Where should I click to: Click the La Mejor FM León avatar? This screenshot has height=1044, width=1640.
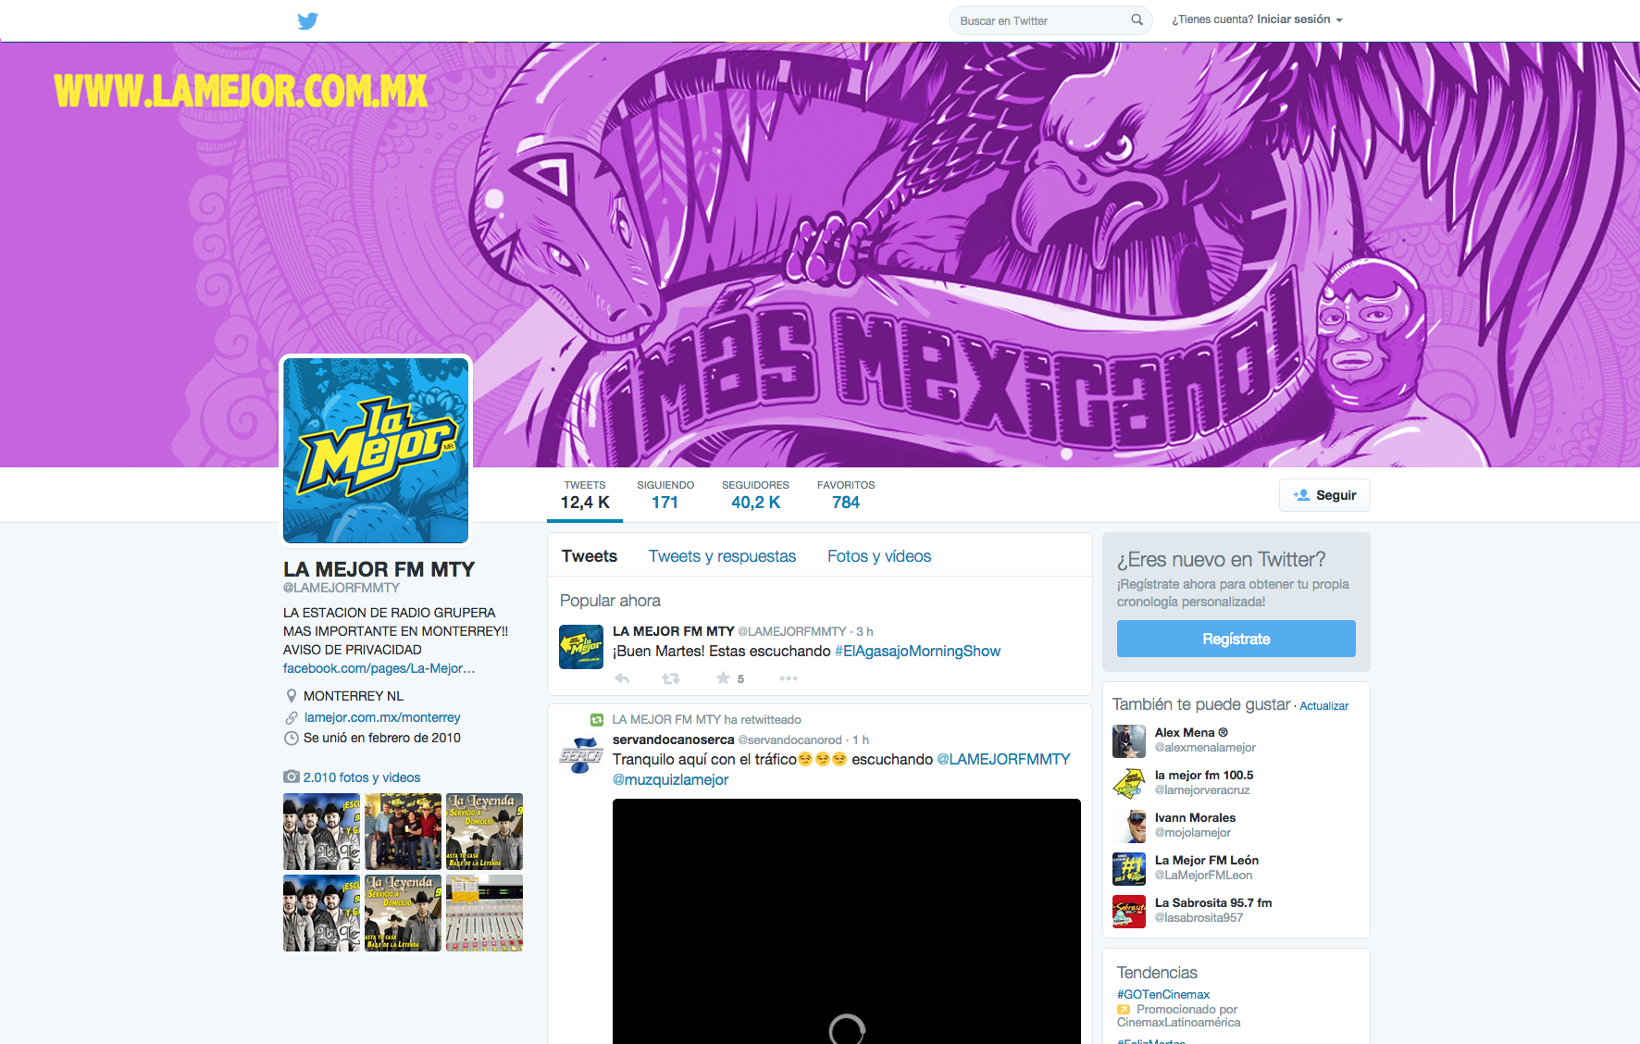[x=1129, y=868]
